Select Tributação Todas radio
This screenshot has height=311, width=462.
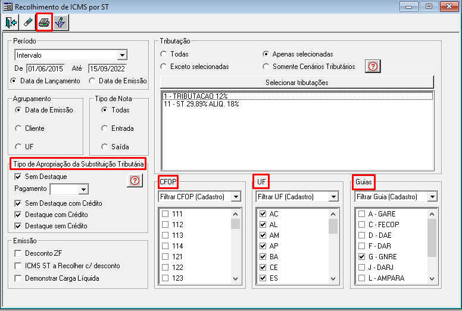point(164,54)
